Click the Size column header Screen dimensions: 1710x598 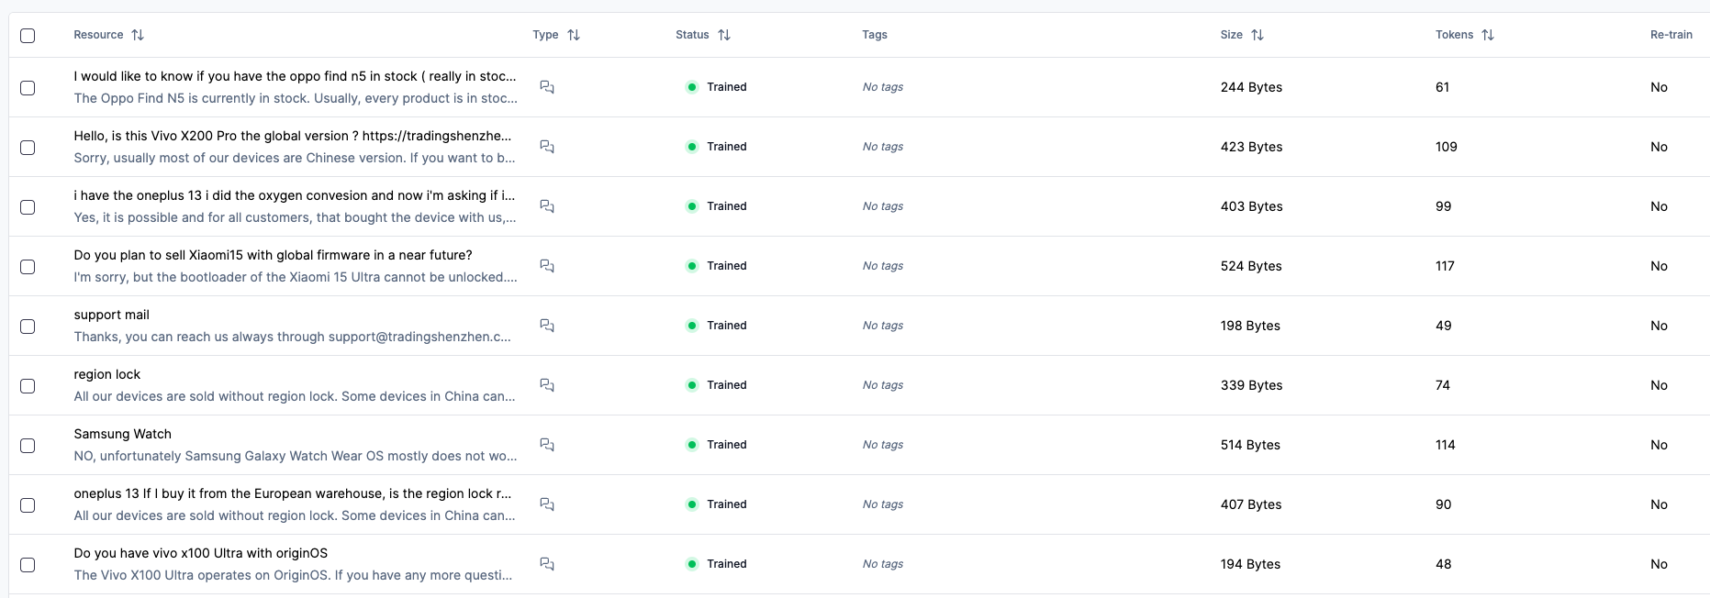pyautogui.click(x=1232, y=35)
